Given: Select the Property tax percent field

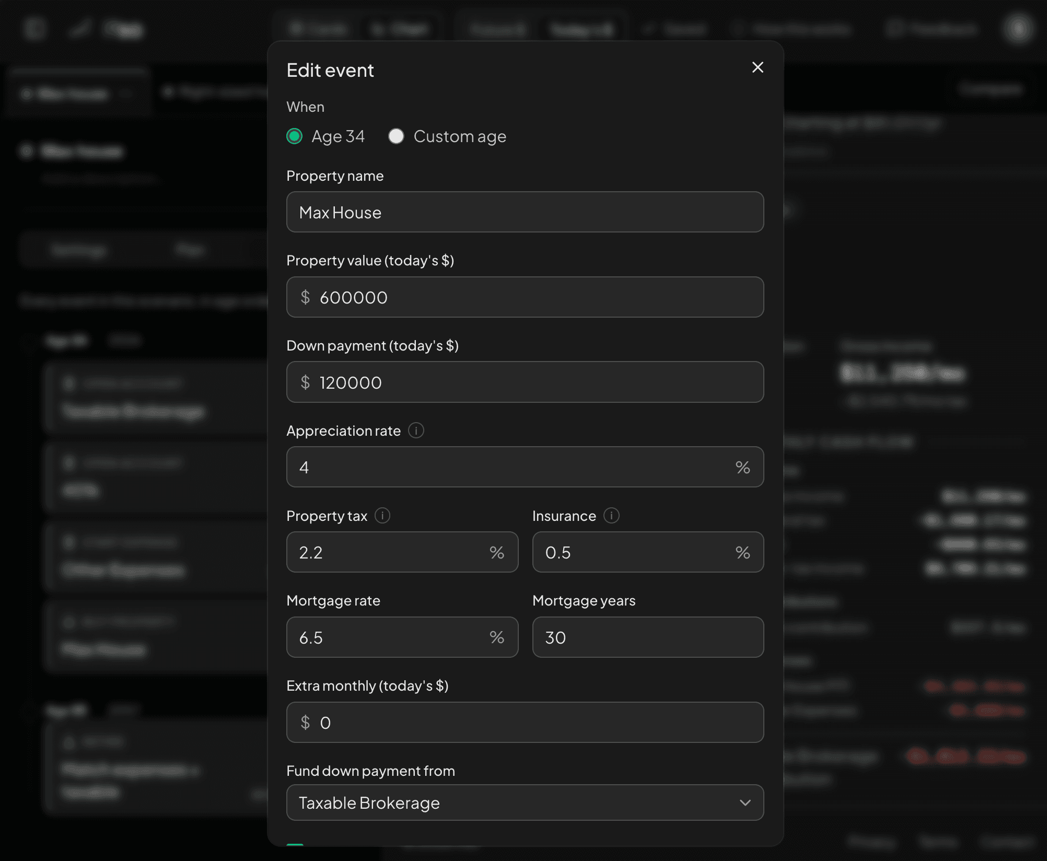Looking at the screenshot, I should coord(402,552).
